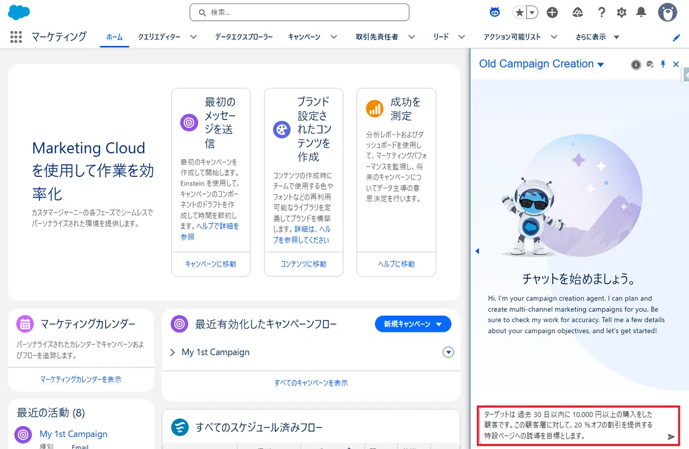Click the Marketing Cloud を使用して作業を効率化 heading
Image resolution: width=689 pixels, height=449 pixels.
pyautogui.click(x=93, y=171)
